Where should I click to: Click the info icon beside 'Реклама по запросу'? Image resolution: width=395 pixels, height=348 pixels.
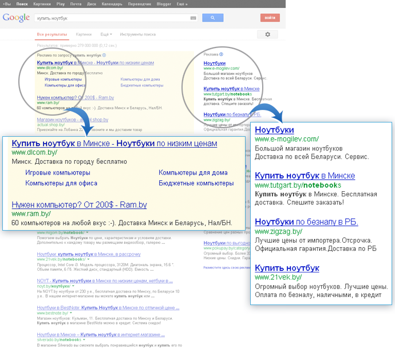pyautogui.click(x=104, y=55)
